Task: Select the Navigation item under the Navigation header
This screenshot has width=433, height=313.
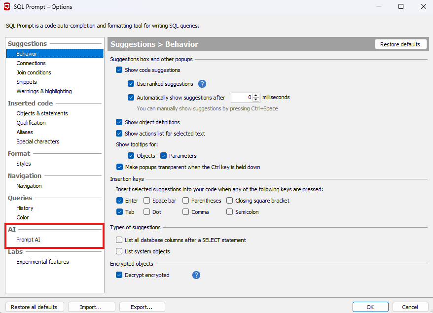Action: pos(29,186)
